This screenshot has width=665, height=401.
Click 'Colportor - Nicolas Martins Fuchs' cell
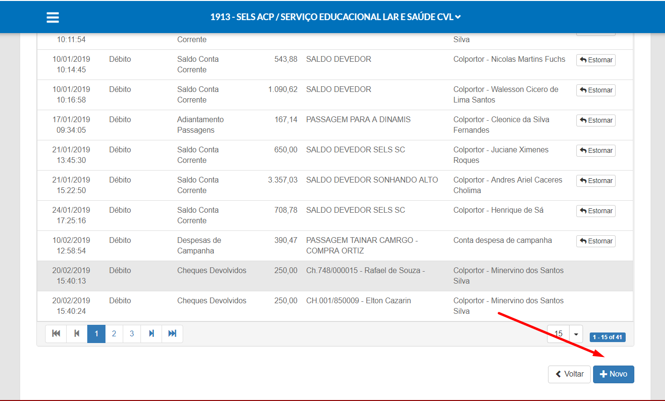coord(509,59)
